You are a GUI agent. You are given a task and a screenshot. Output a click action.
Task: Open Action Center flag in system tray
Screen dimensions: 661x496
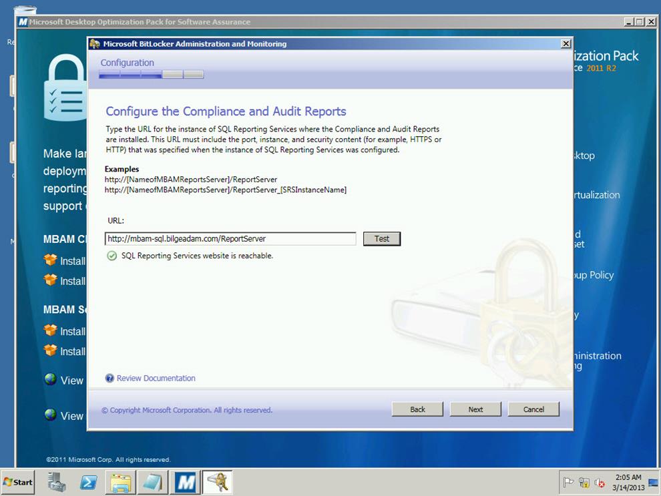pos(568,482)
